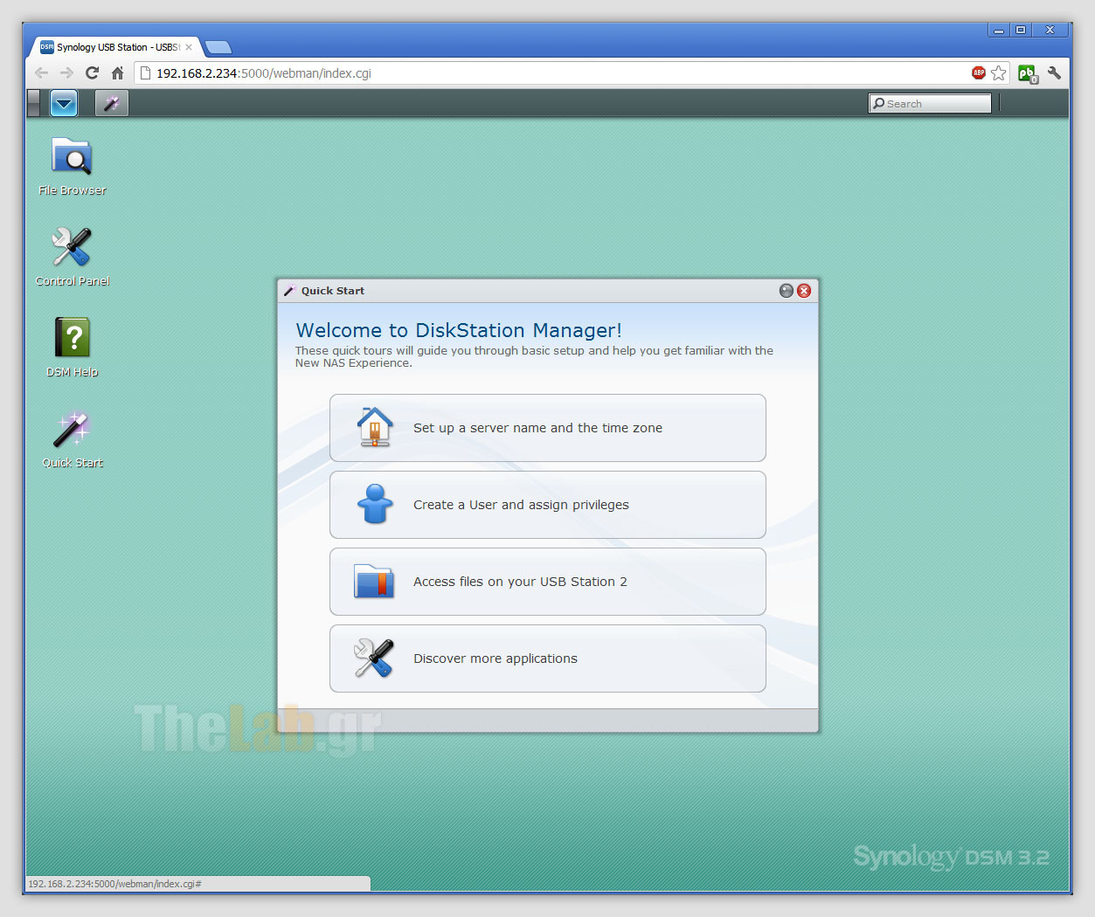Viewport: 1095px width, 917px height.
Task: Click the Adblock Plus ABP icon
Action: coord(979,73)
